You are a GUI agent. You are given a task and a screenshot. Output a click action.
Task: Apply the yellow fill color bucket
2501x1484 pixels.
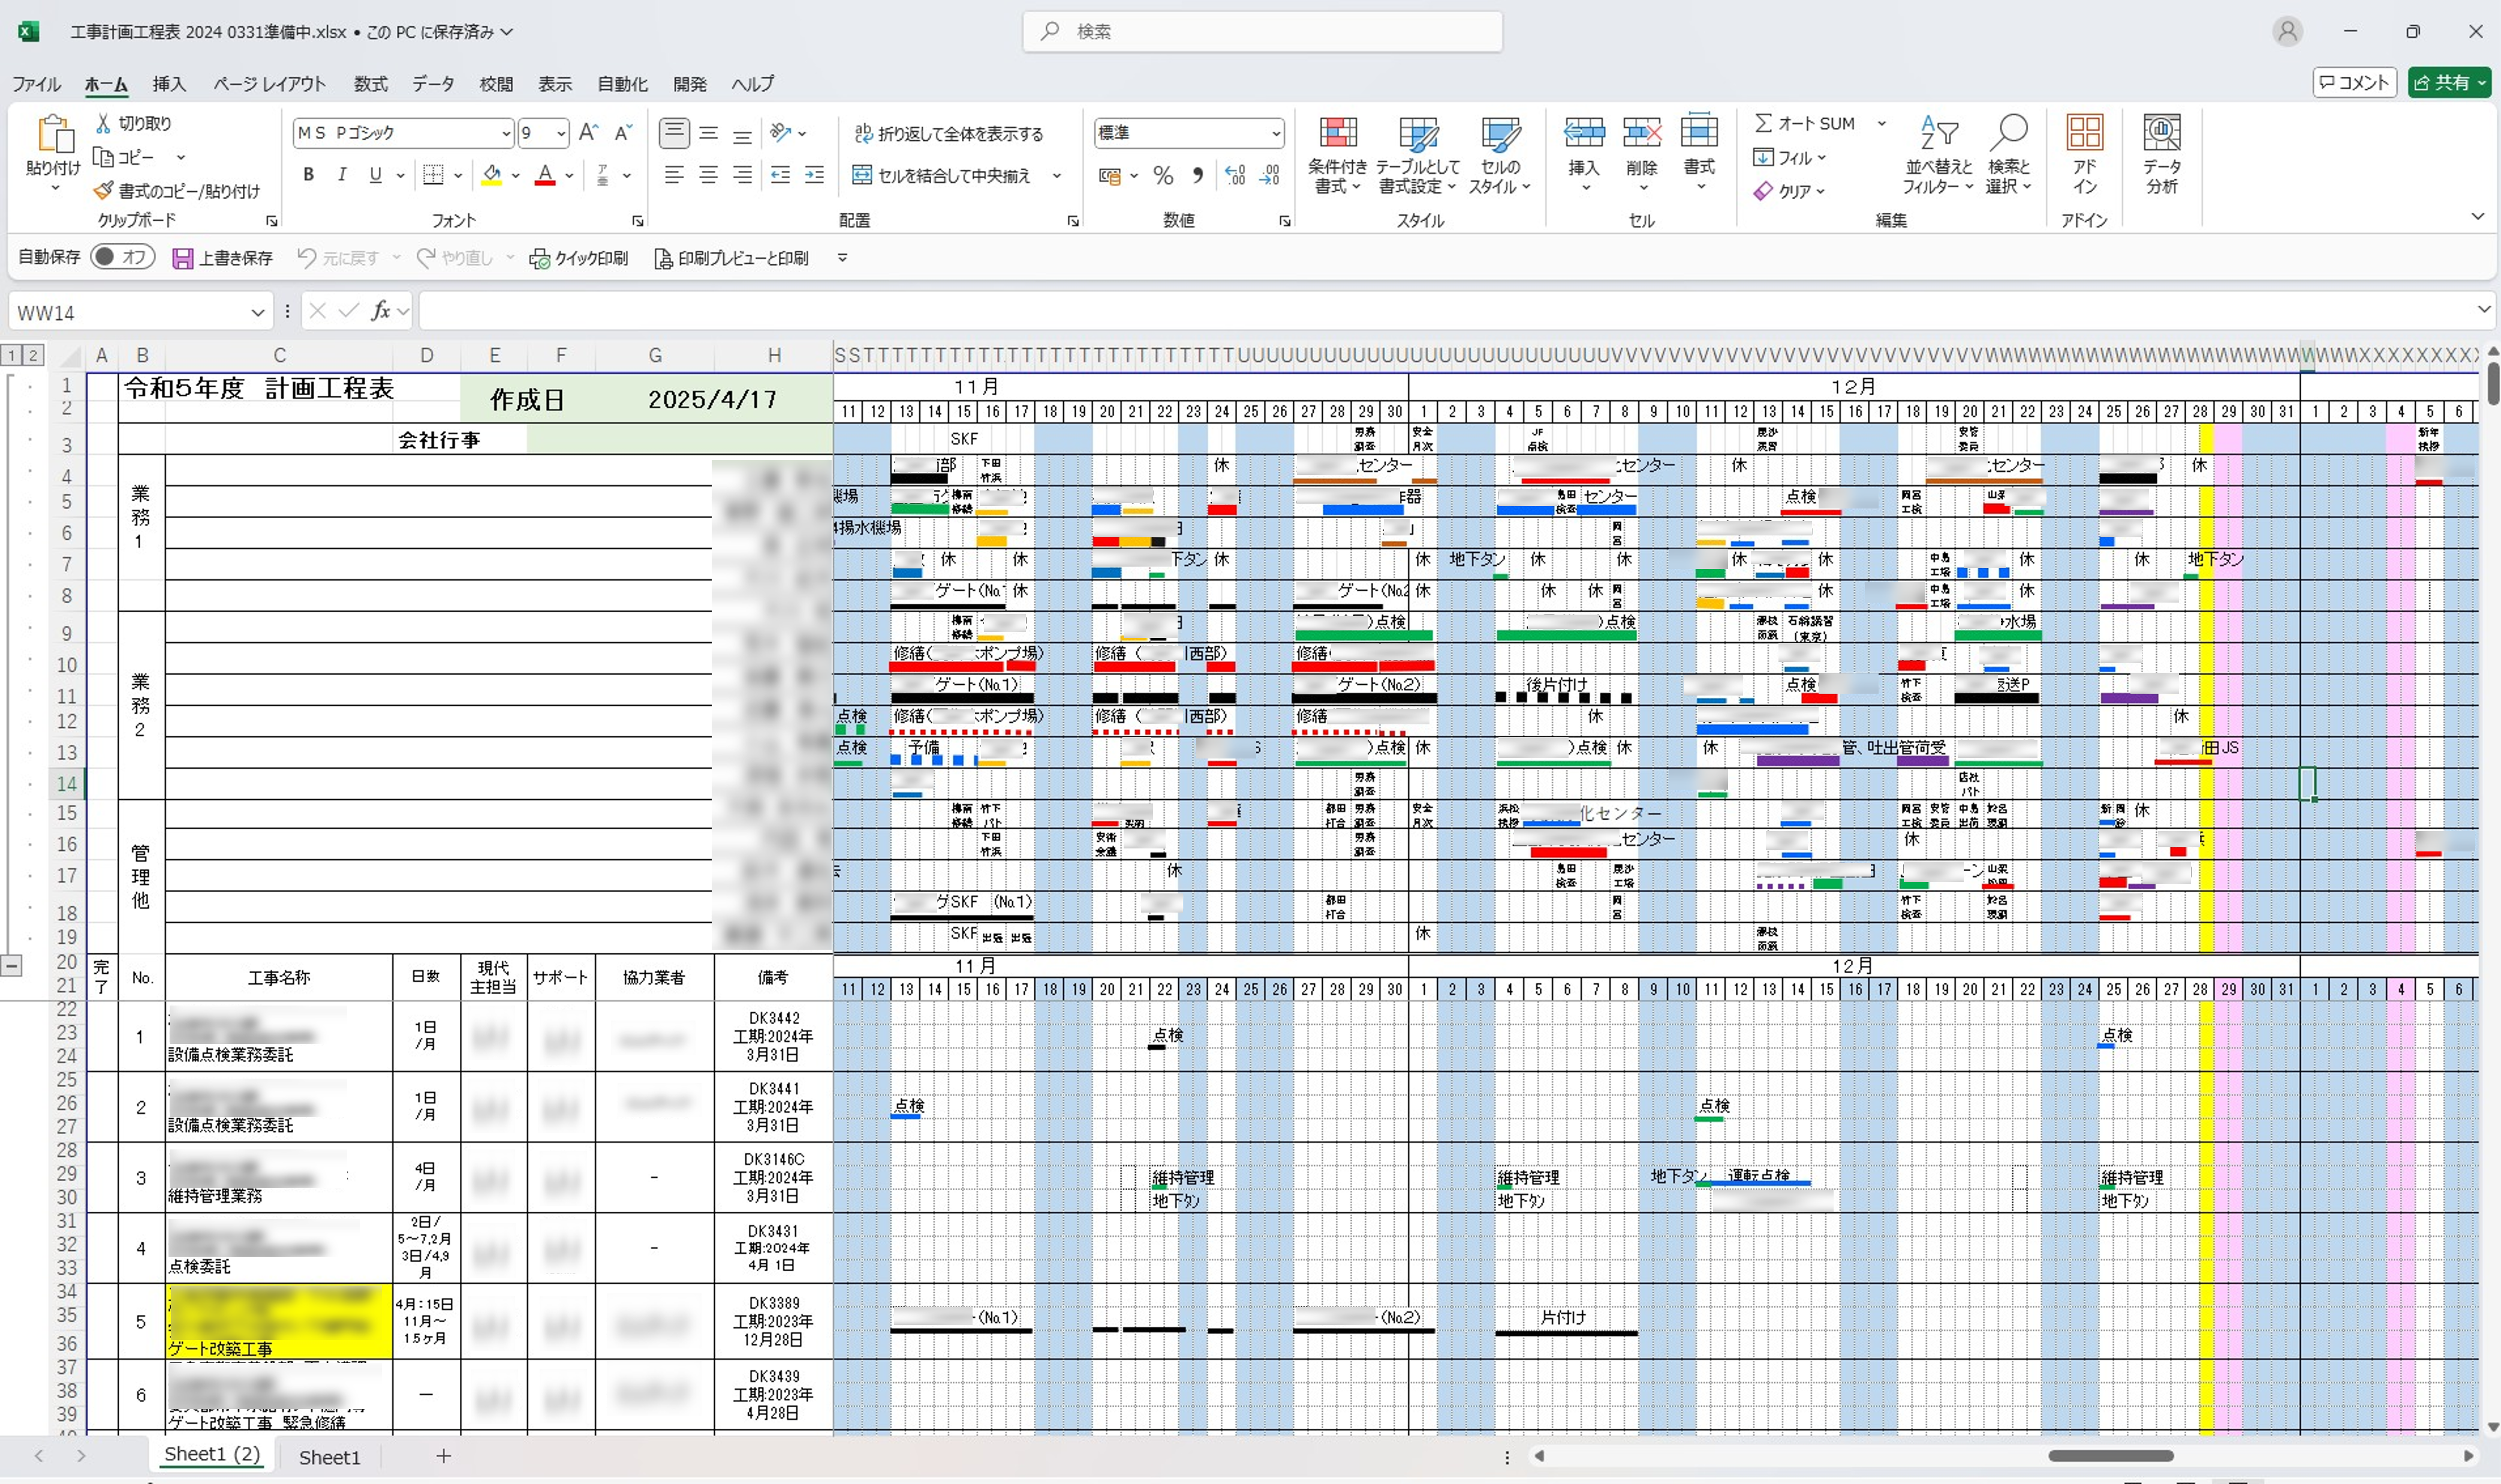click(x=491, y=175)
